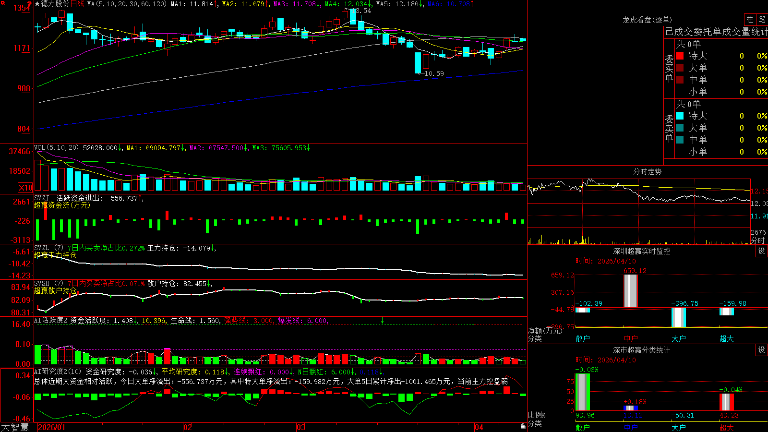The image size is (768, 432).
Task: Click the 散户持仓: 82.455 value
Action: [x=177, y=284]
